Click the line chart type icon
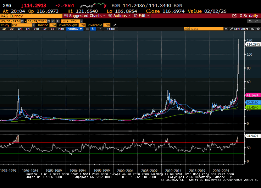Screen dimensions: 261x188 tap(87, 29)
